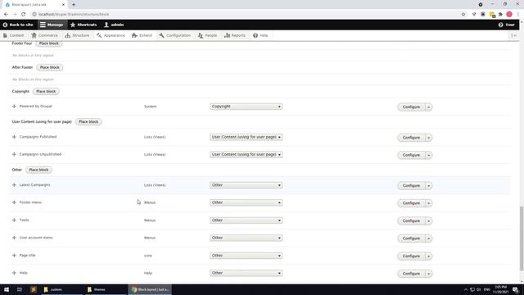This screenshot has width=524, height=295.
Task: Click the page vertical scrollbar
Action: point(522,238)
